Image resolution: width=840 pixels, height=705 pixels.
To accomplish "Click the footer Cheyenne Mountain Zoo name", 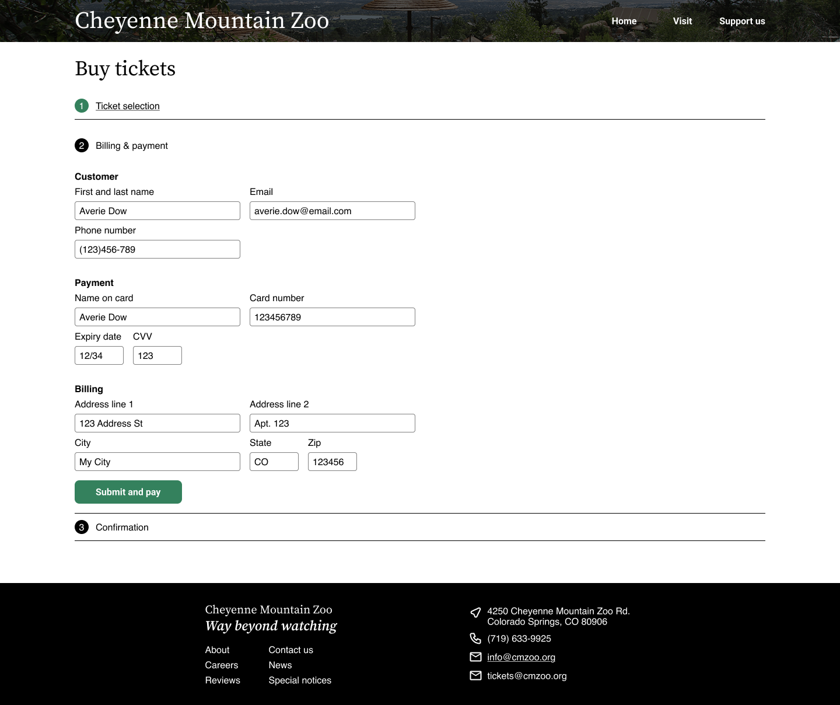I will tap(268, 609).
